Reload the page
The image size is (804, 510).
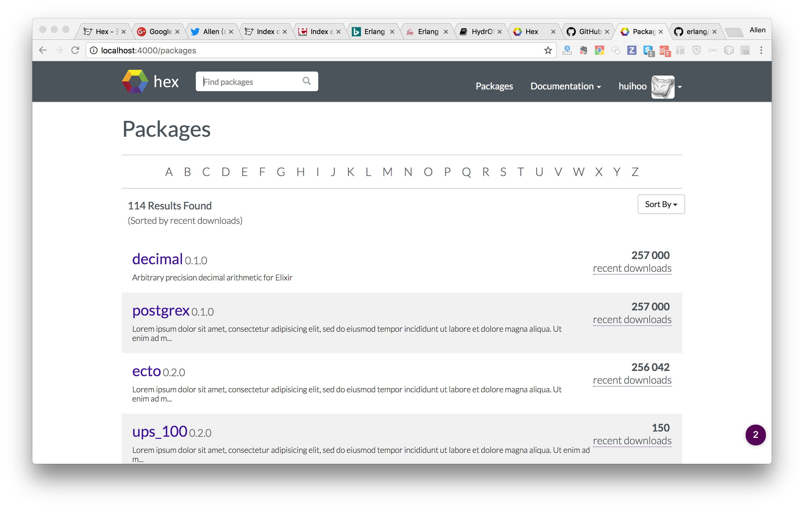[75, 50]
